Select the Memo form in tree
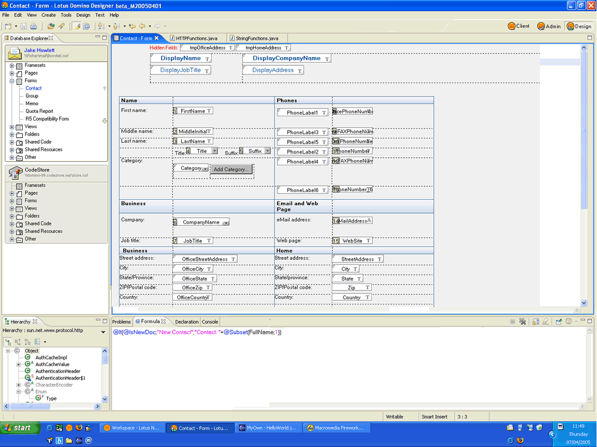 point(32,104)
